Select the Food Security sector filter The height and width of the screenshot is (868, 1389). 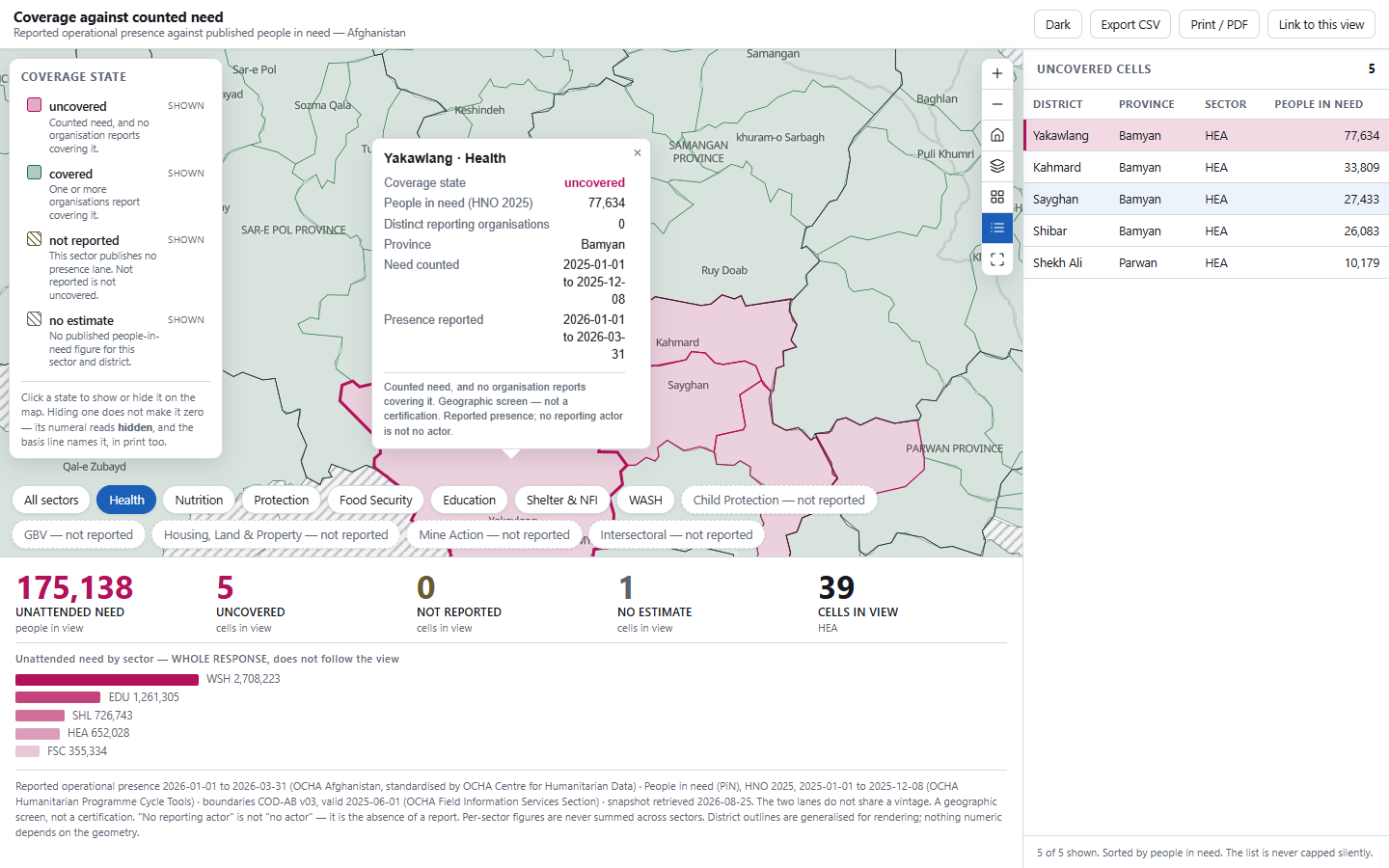click(x=375, y=500)
